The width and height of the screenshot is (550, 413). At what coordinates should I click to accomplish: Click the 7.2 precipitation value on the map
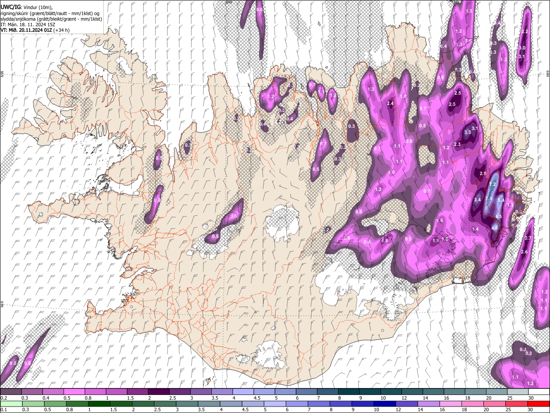(493, 185)
